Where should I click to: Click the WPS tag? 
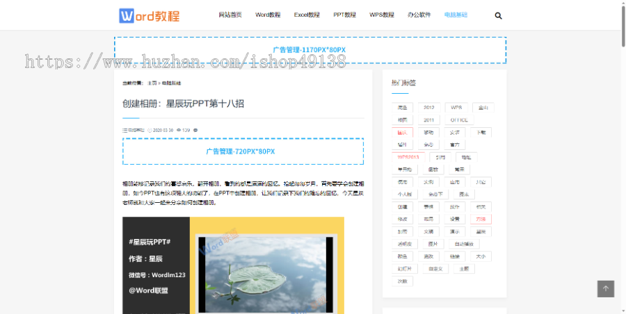[x=456, y=107]
